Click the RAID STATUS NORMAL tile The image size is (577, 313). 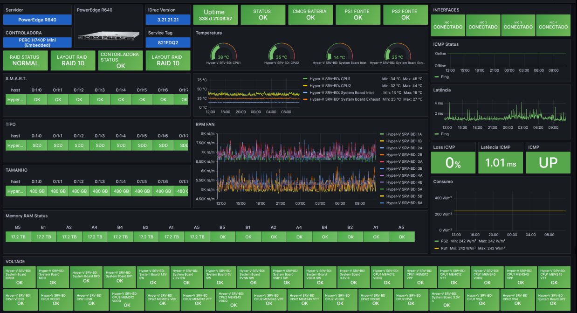coord(26,60)
